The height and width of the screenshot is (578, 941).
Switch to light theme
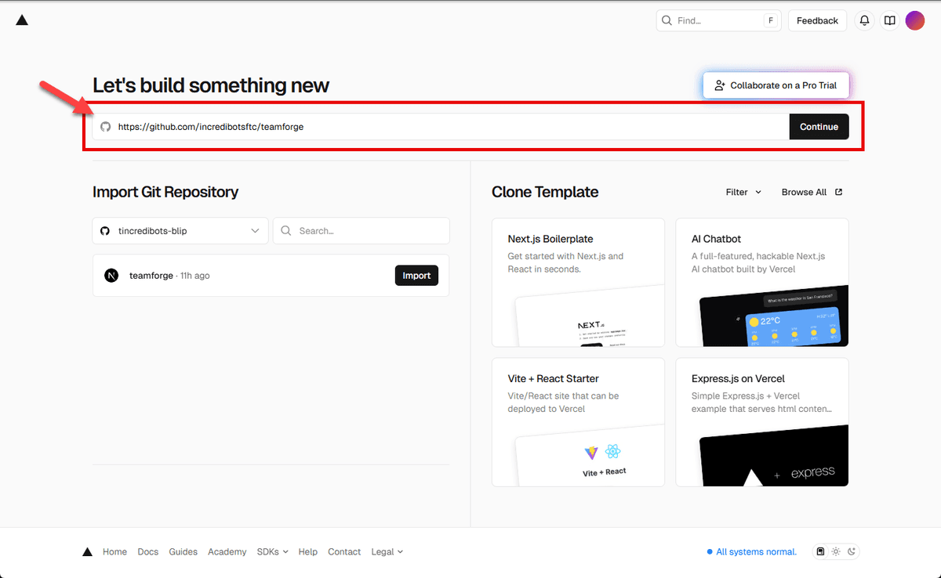pos(836,551)
